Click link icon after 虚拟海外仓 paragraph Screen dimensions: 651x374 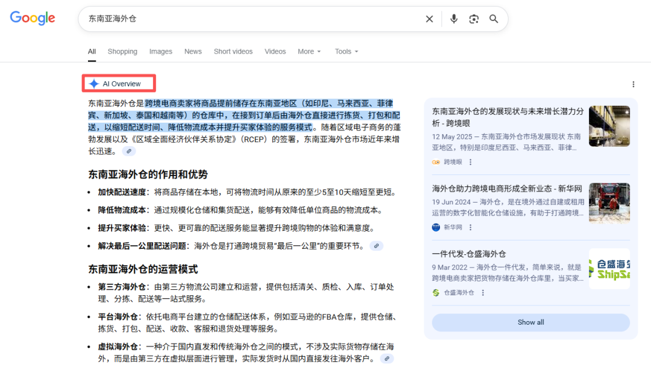pyautogui.click(x=386, y=359)
